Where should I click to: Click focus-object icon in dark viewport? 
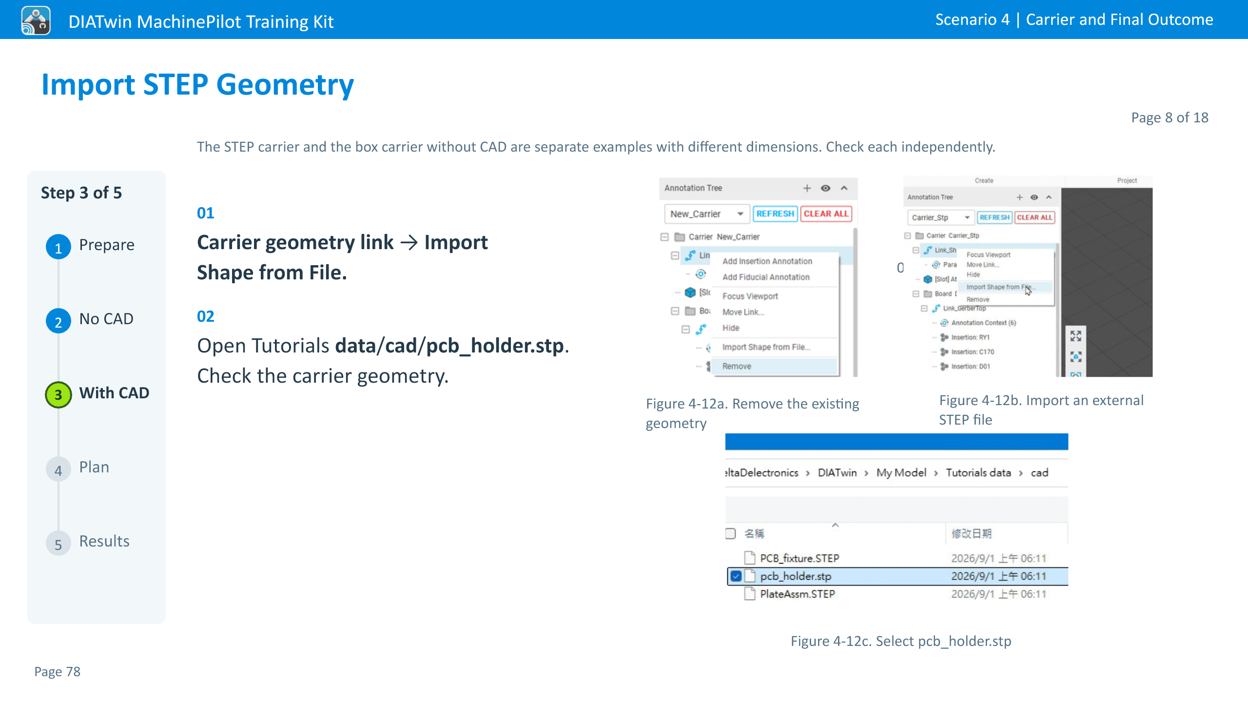(1075, 357)
